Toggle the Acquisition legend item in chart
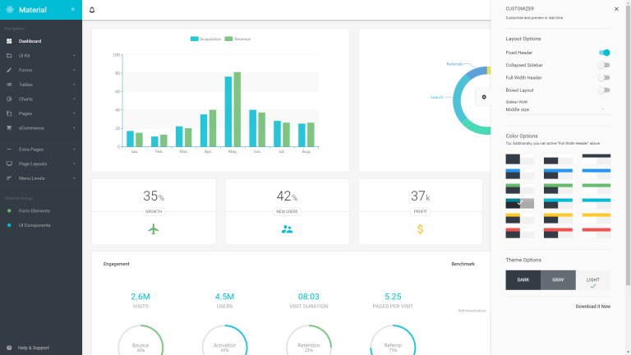 tap(210, 39)
